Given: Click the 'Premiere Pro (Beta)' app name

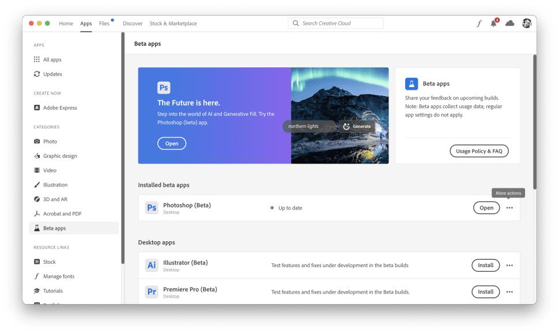Looking at the screenshot, I should pos(190,289).
